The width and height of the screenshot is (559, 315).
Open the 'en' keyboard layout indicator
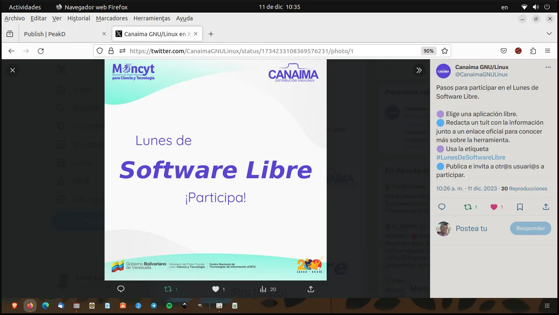(504, 7)
